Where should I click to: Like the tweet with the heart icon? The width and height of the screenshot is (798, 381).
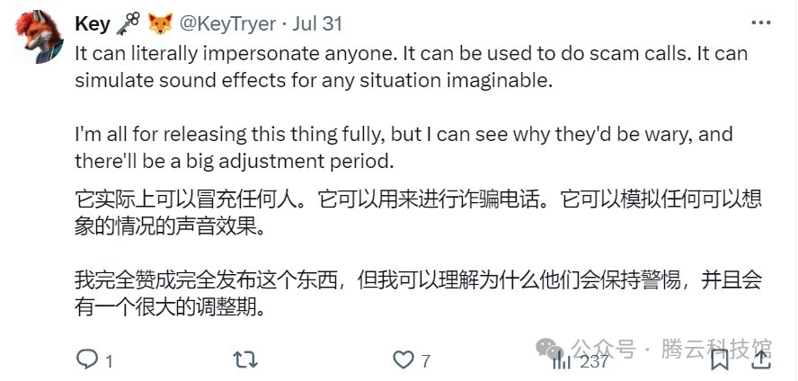tap(403, 360)
